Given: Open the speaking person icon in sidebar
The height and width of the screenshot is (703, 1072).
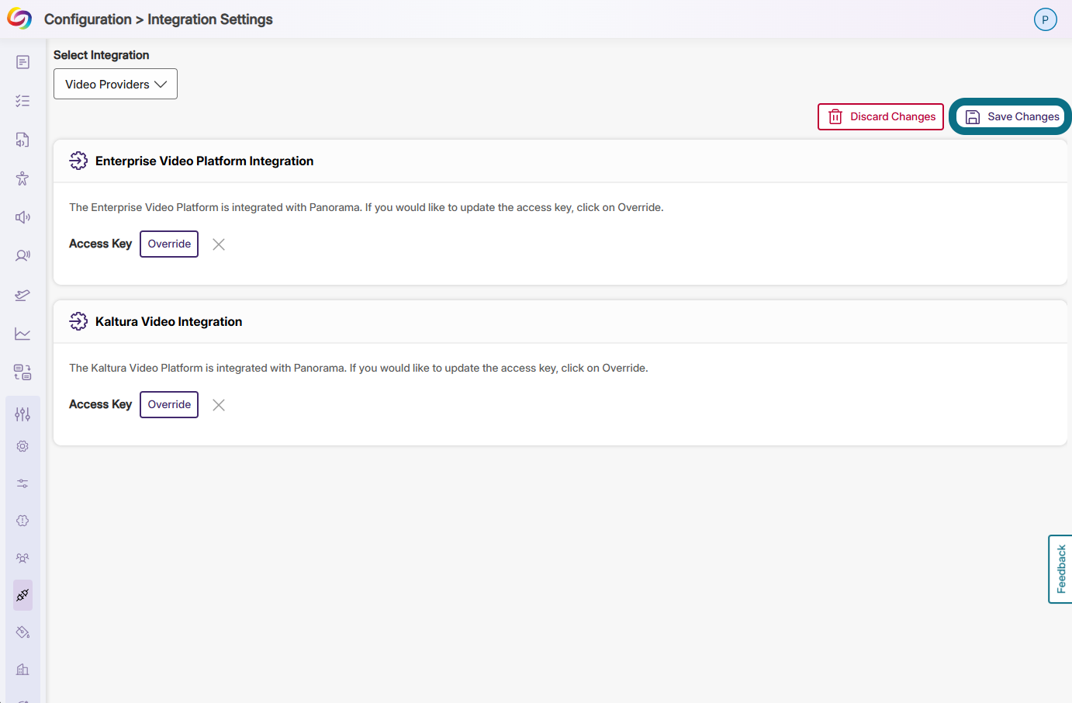Looking at the screenshot, I should [22, 256].
